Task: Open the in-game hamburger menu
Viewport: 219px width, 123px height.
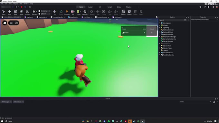Action: pos(11,23)
